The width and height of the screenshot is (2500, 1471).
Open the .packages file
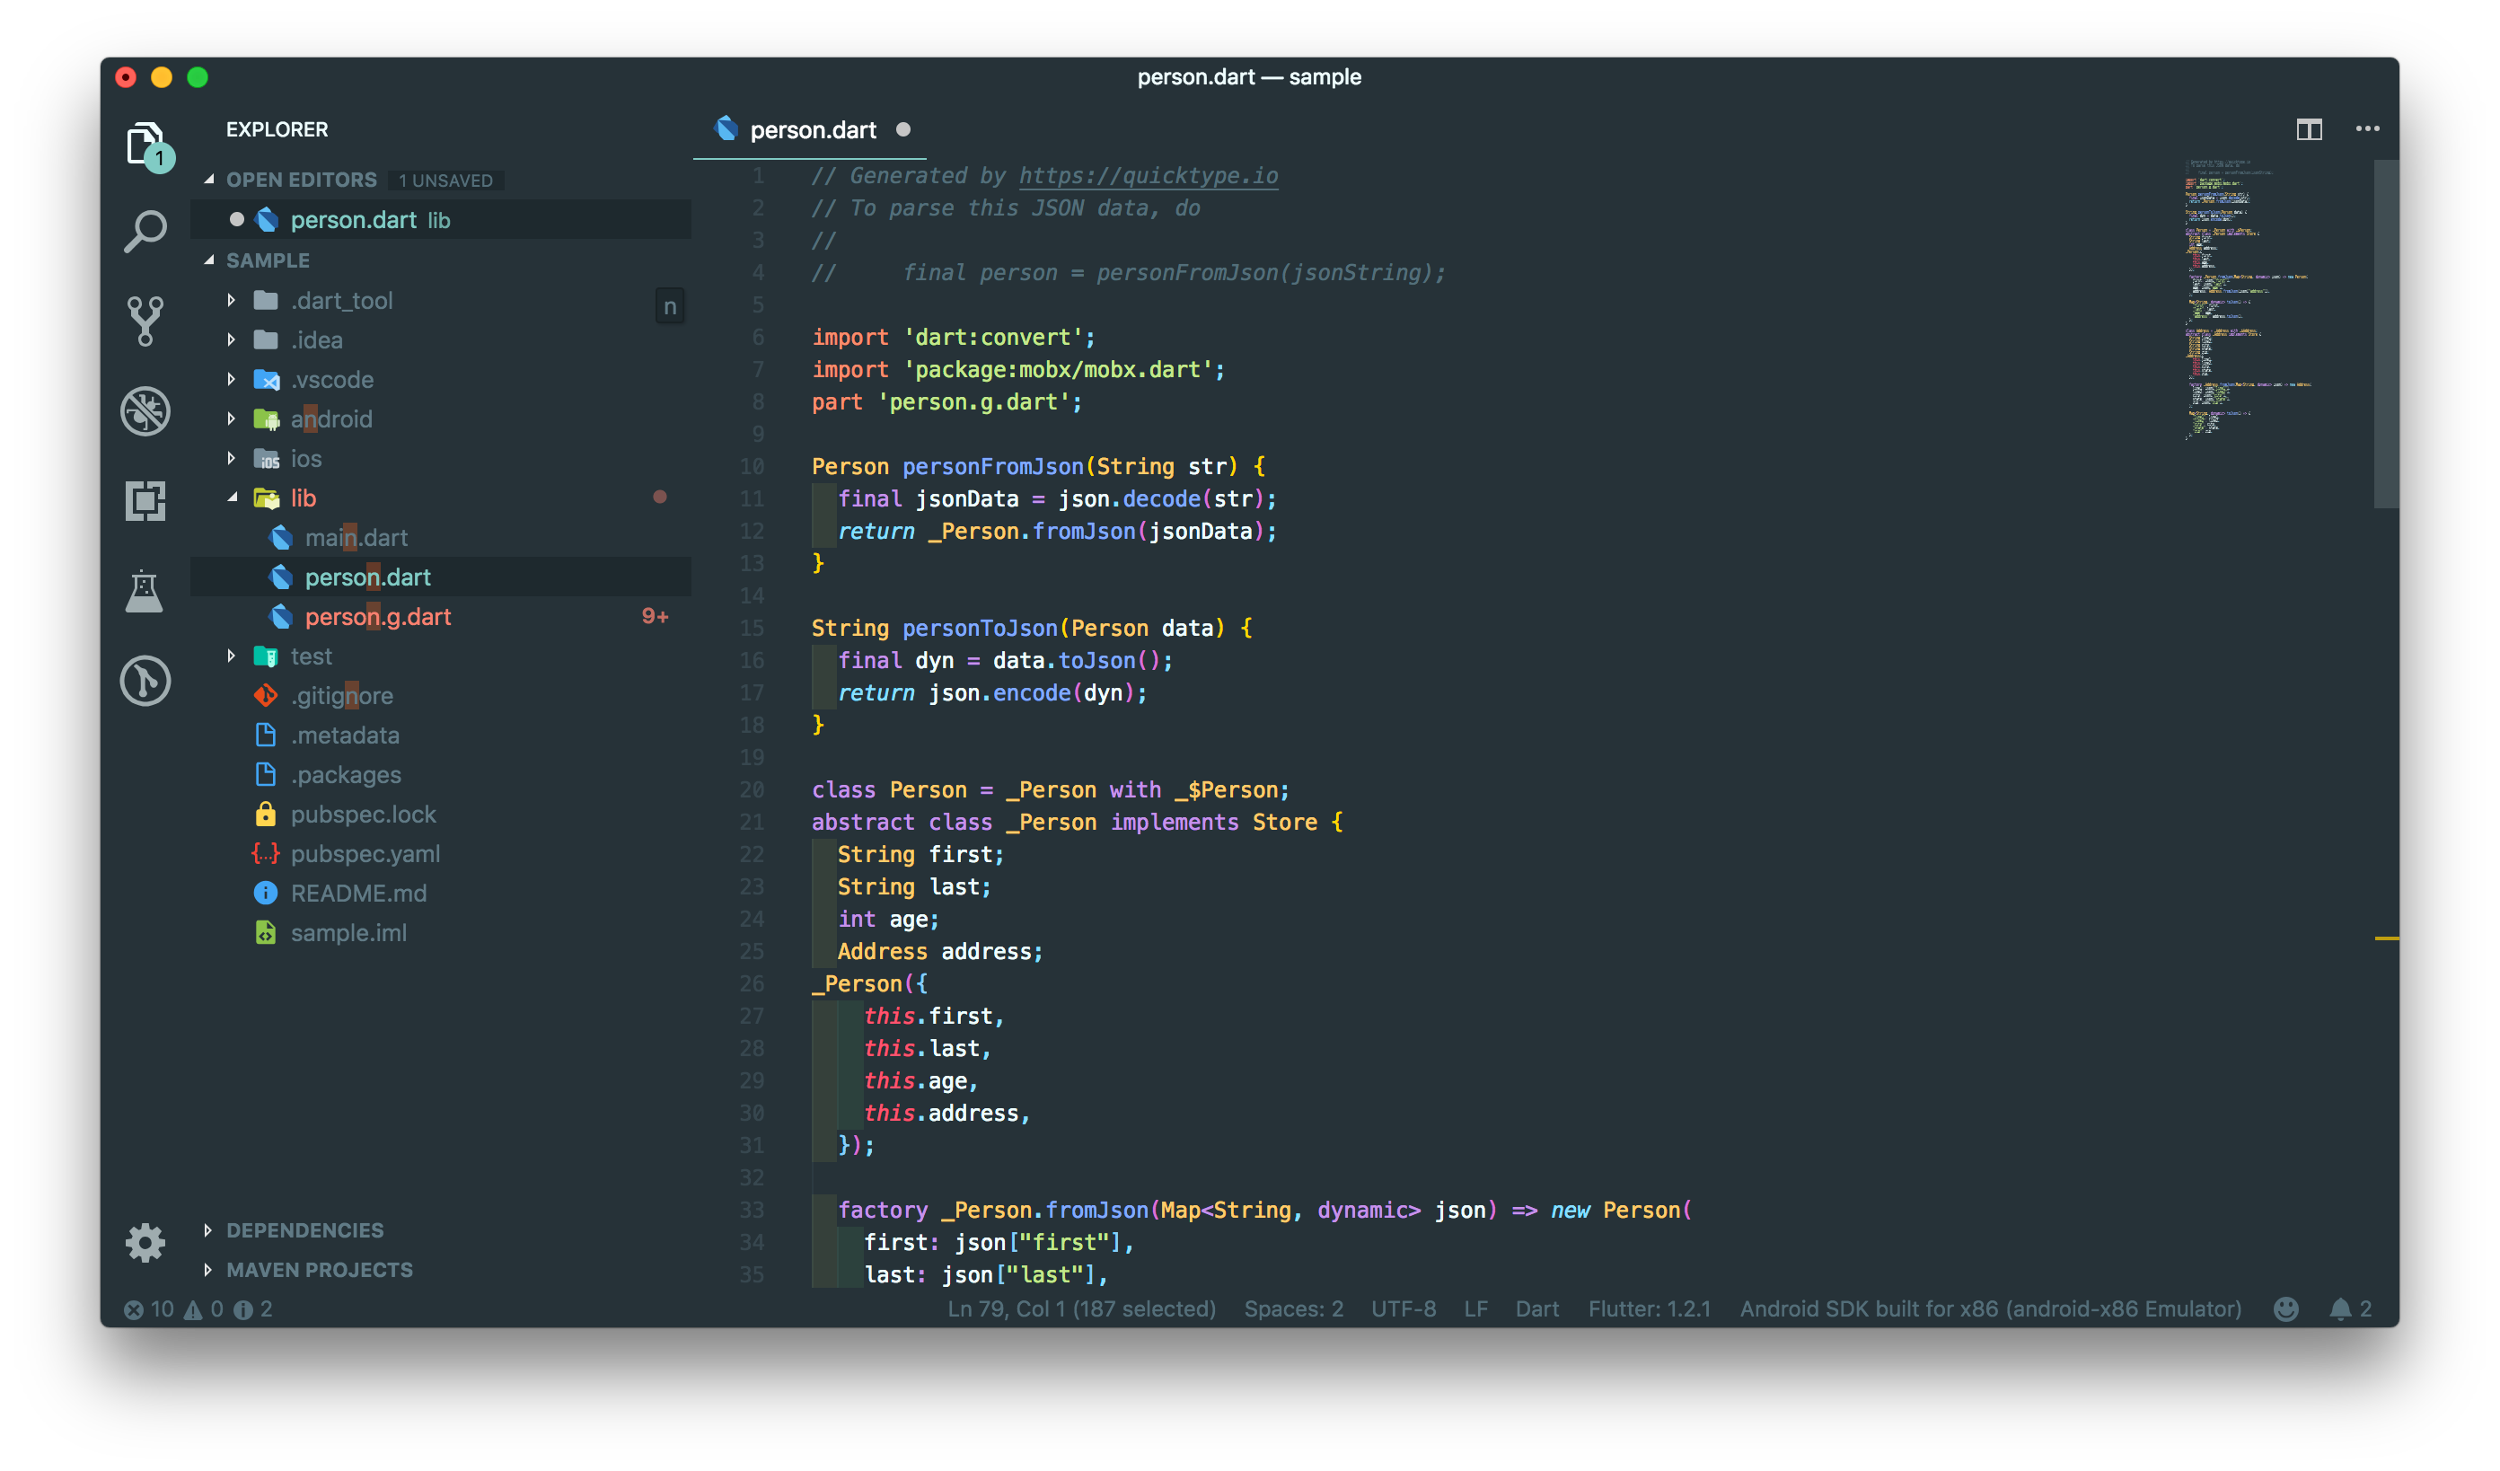point(441,775)
